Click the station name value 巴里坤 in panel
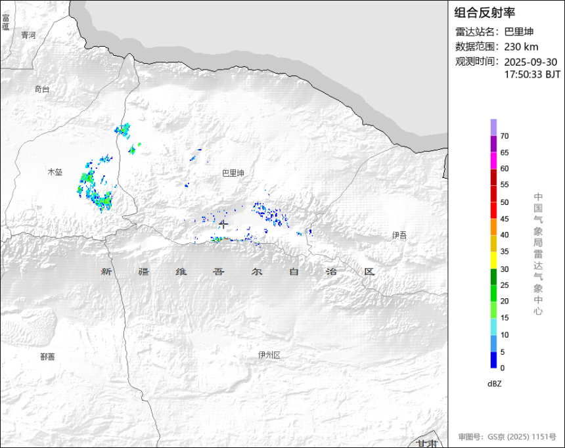Viewport: 565px width, 448px height. pos(518,32)
